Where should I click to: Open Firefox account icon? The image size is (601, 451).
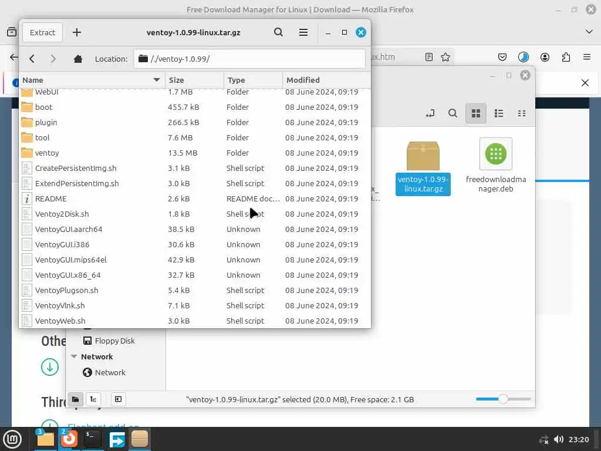(x=545, y=57)
